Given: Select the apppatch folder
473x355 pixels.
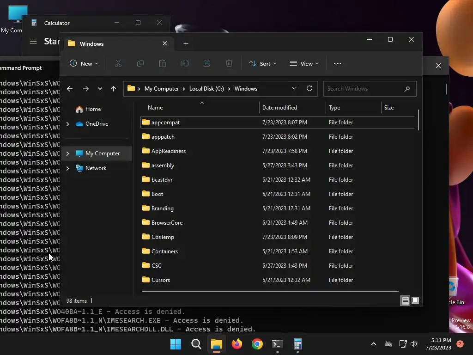Looking at the screenshot, I should point(277,137).
